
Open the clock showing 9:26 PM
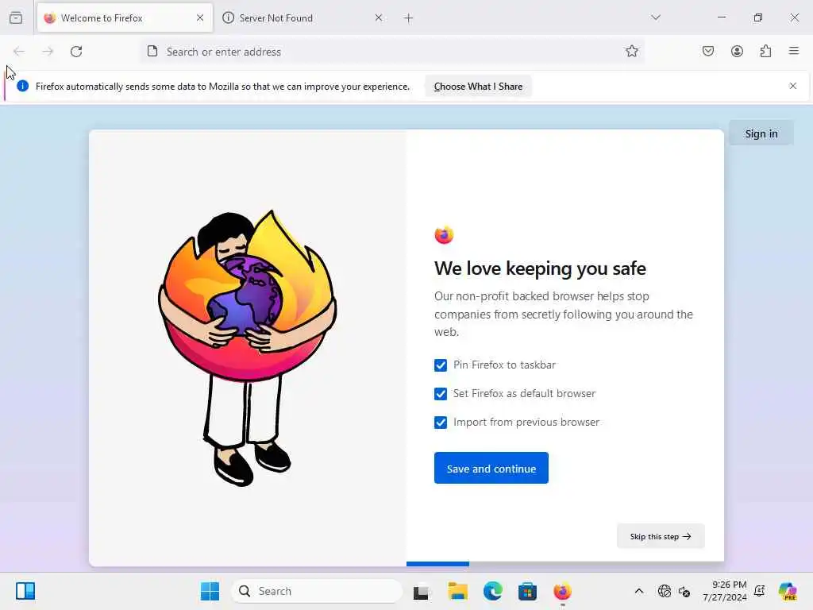click(725, 591)
